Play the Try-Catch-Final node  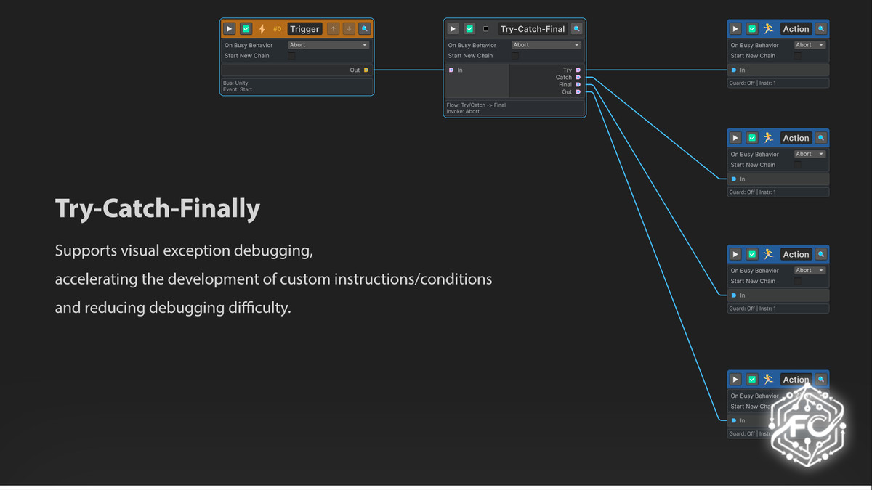453,29
